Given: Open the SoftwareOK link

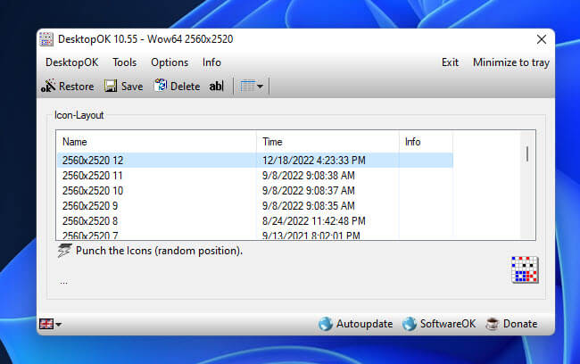Looking at the screenshot, I should pos(439,324).
